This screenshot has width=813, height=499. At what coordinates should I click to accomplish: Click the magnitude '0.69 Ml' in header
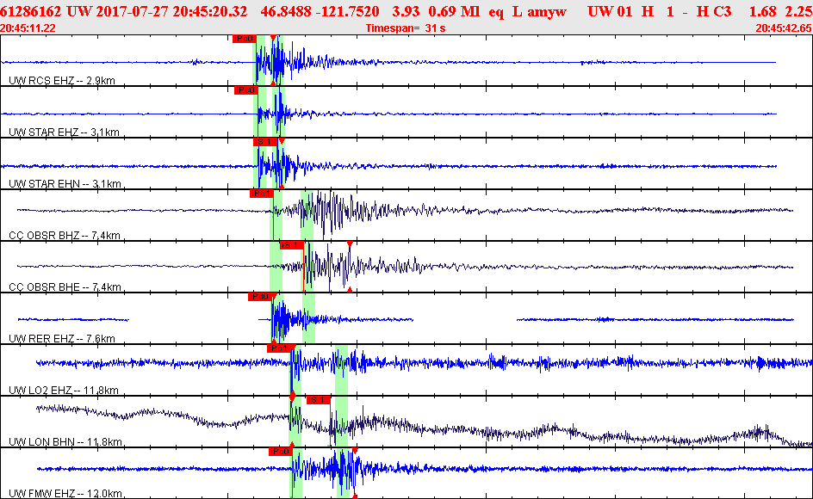tap(454, 11)
